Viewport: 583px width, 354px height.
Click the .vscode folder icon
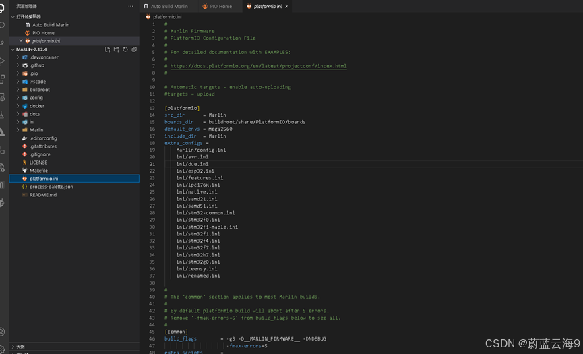point(24,82)
